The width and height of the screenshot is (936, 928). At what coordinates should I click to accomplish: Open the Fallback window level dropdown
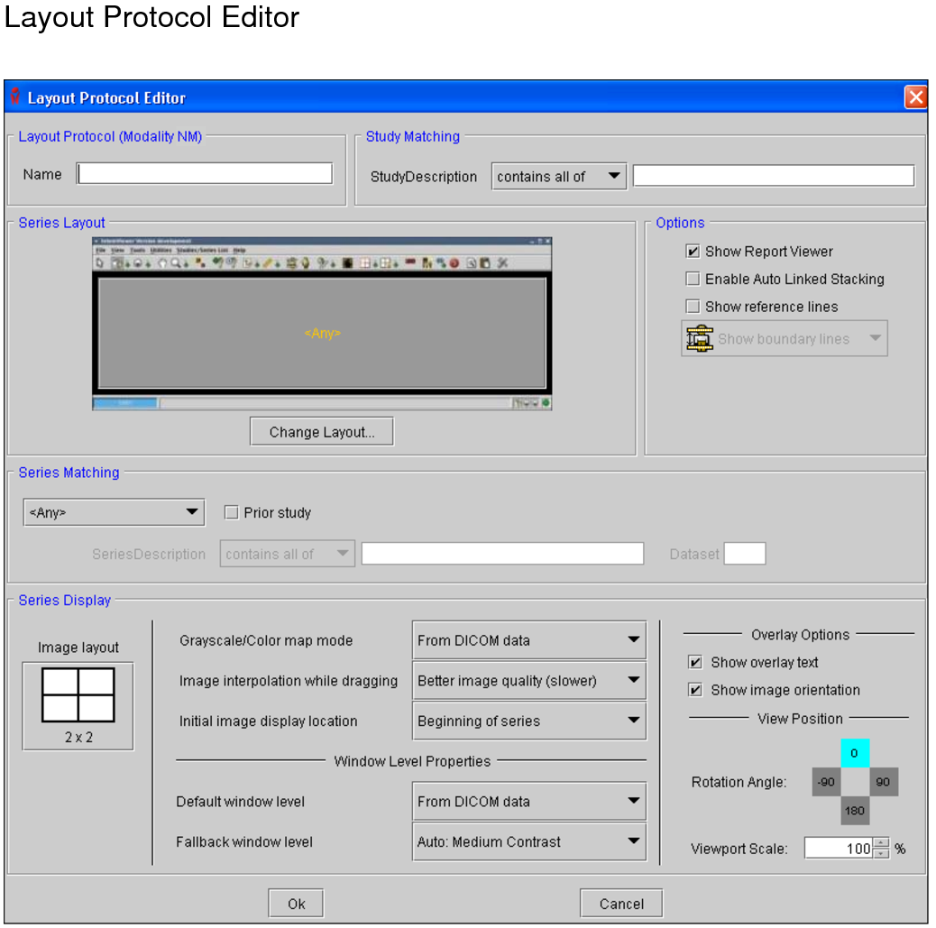tap(529, 841)
